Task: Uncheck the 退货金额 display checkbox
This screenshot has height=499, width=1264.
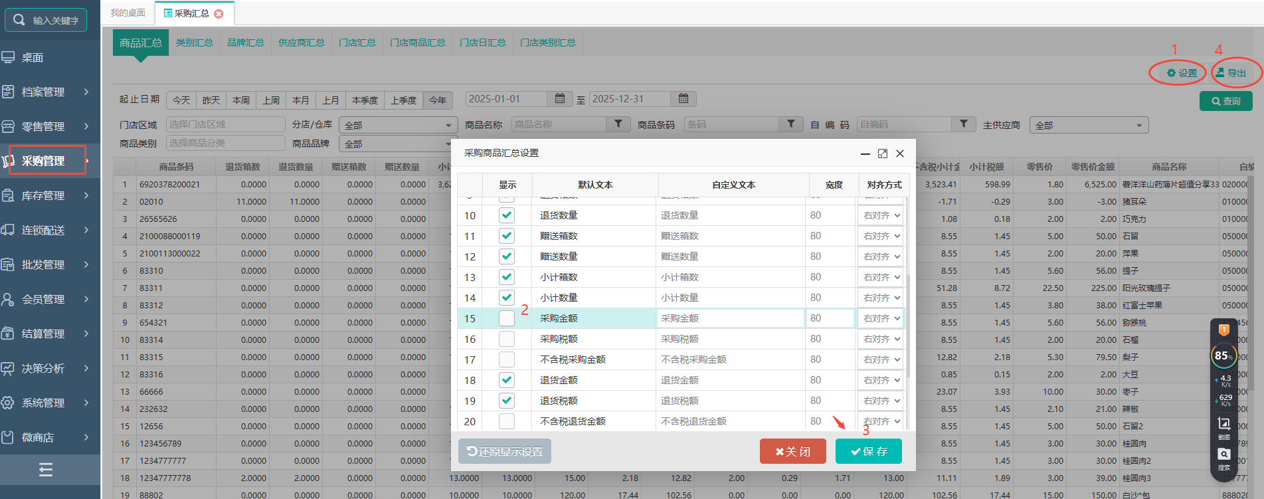Action: tap(507, 380)
